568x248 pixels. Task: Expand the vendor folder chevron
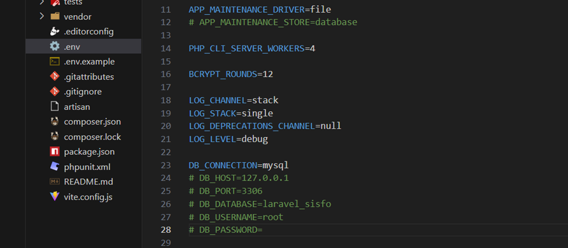pos(41,16)
